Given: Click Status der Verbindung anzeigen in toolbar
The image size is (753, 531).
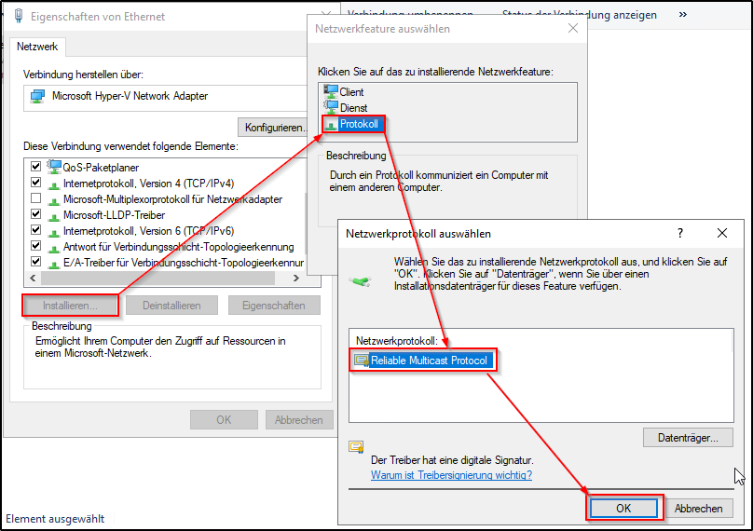Looking at the screenshot, I should 579,15.
